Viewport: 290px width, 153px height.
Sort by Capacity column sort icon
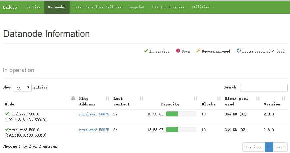tap(195, 98)
